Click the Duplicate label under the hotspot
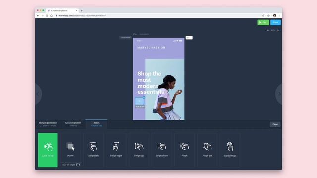Screen dimensions: 317x178 (140, 107)
